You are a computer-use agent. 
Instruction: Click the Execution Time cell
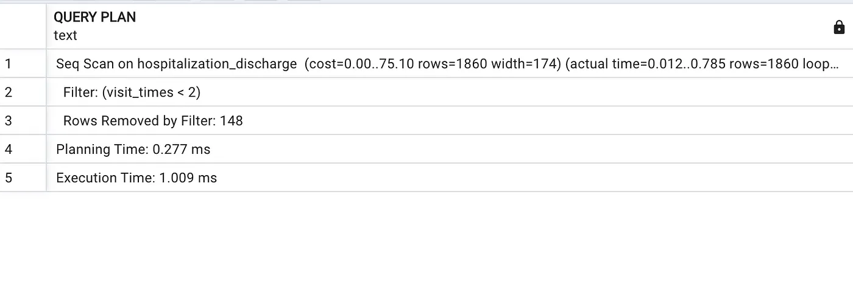[x=450, y=178]
